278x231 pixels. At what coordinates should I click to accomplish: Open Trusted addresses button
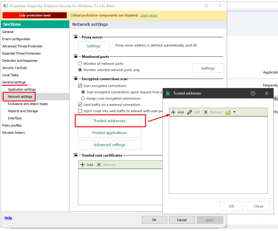(x=109, y=121)
